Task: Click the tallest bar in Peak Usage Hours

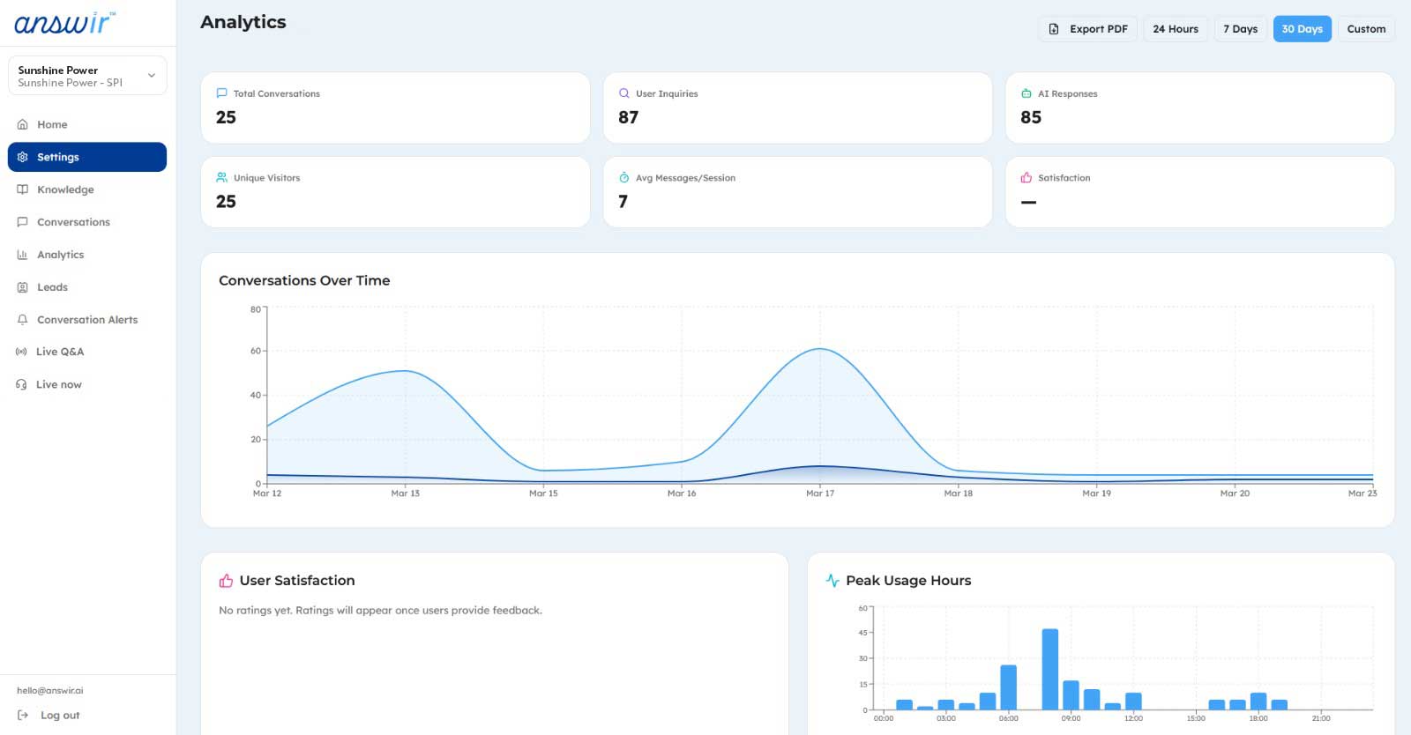Action: point(1049,669)
